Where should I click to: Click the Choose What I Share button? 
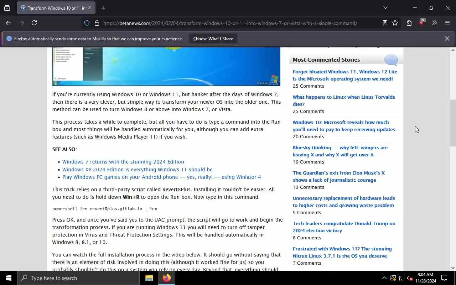click(213, 39)
